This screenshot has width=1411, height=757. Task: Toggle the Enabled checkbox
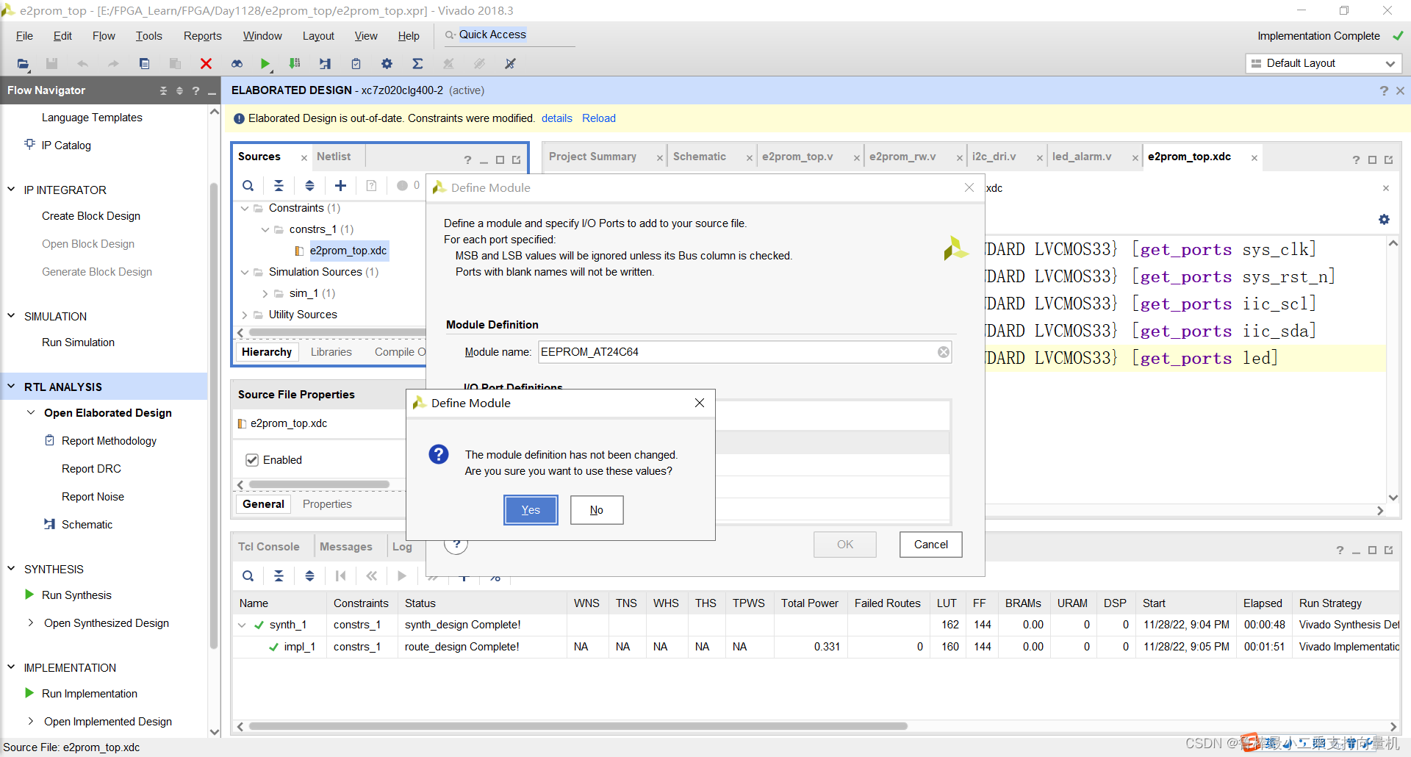pos(252,460)
